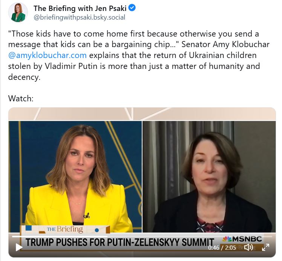Play the MSNBC video clip
Viewport: 282px width, 261px height.
pyautogui.click(x=19, y=247)
